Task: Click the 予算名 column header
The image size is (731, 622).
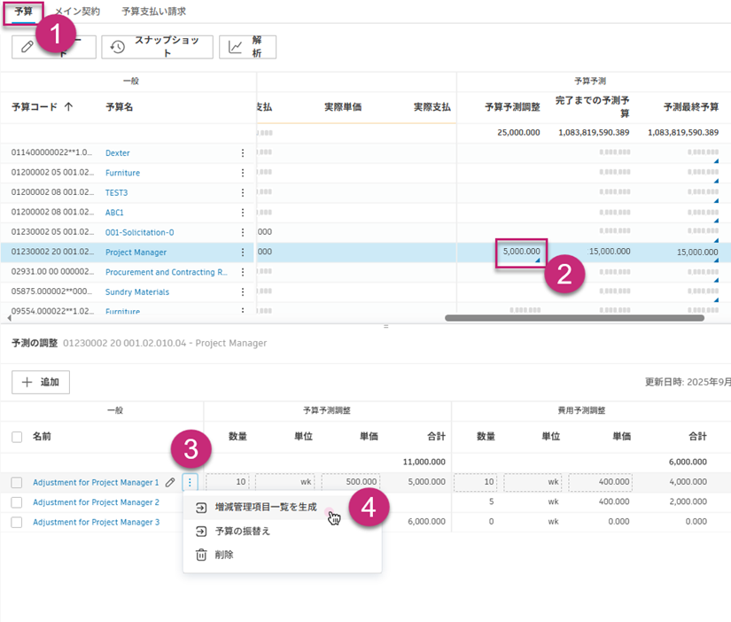Action: [120, 107]
